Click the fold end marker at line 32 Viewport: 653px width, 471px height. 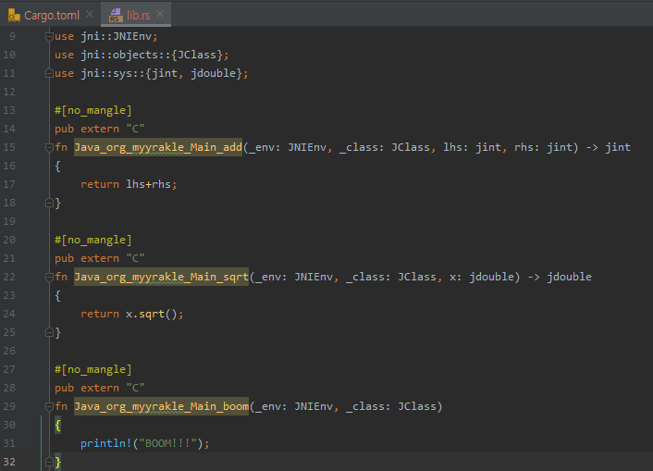click(x=49, y=462)
